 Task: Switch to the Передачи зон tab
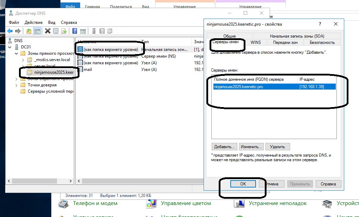click(x=285, y=42)
